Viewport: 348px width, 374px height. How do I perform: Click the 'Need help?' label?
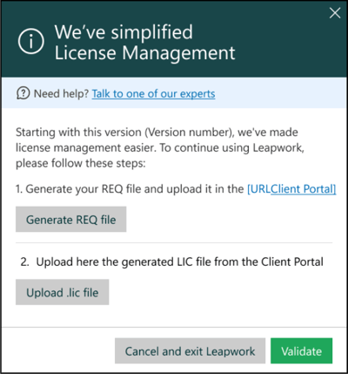pyautogui.click(x=61, y=93)
